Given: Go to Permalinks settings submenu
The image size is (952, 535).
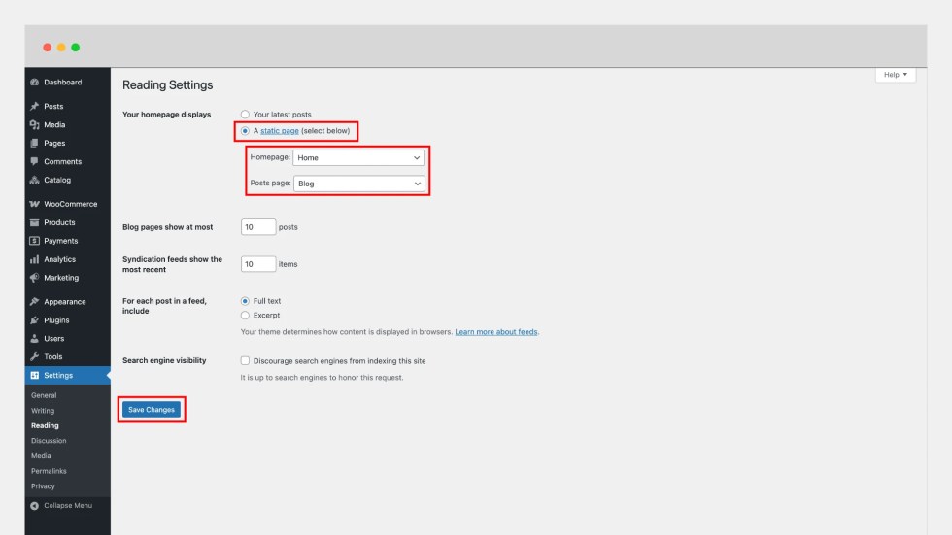Looking at the screenshot, I should click(48, 471).
